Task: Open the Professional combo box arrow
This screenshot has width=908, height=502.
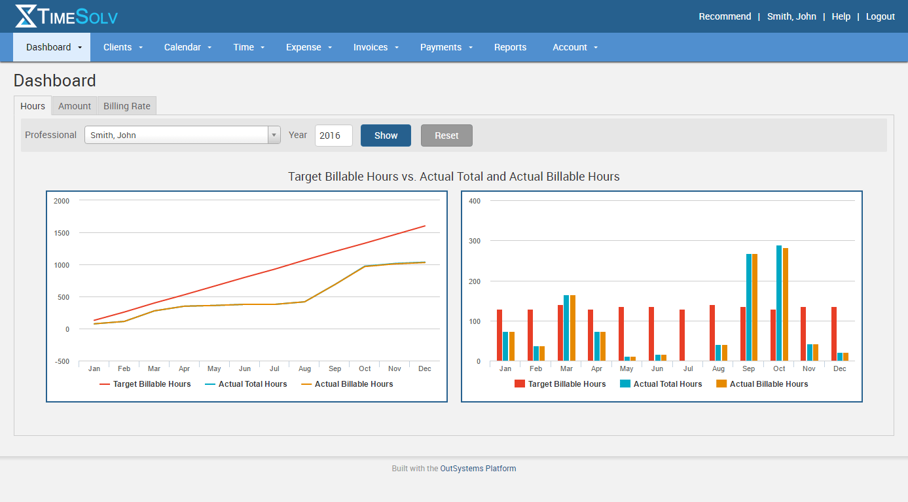Action: (273, 135)
